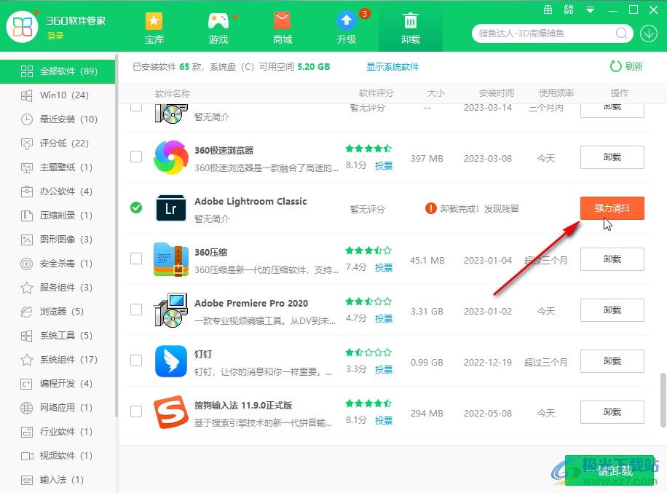Uninstall 360压缩 with 卸载 button

[x=612, y=259]
